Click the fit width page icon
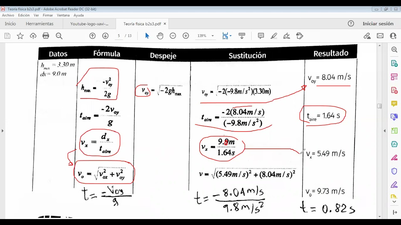401x225 pixels. (225, 36)
